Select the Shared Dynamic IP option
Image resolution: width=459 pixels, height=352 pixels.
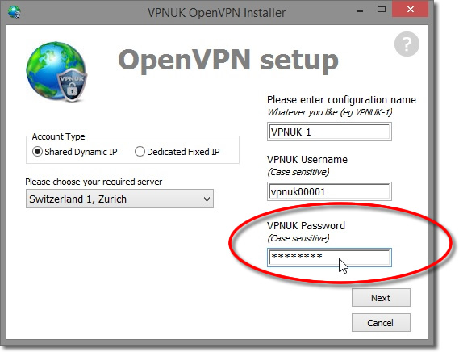(x=37, y=152)
